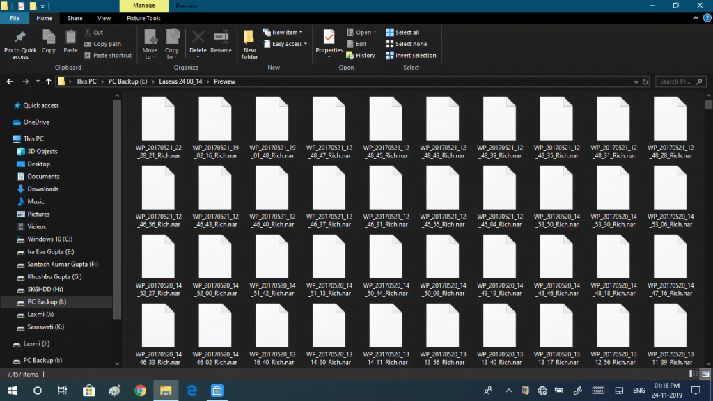Select file WP_20170520_14_50_44_Rich.nar
The image size is (713, 401).
point(386,266)
